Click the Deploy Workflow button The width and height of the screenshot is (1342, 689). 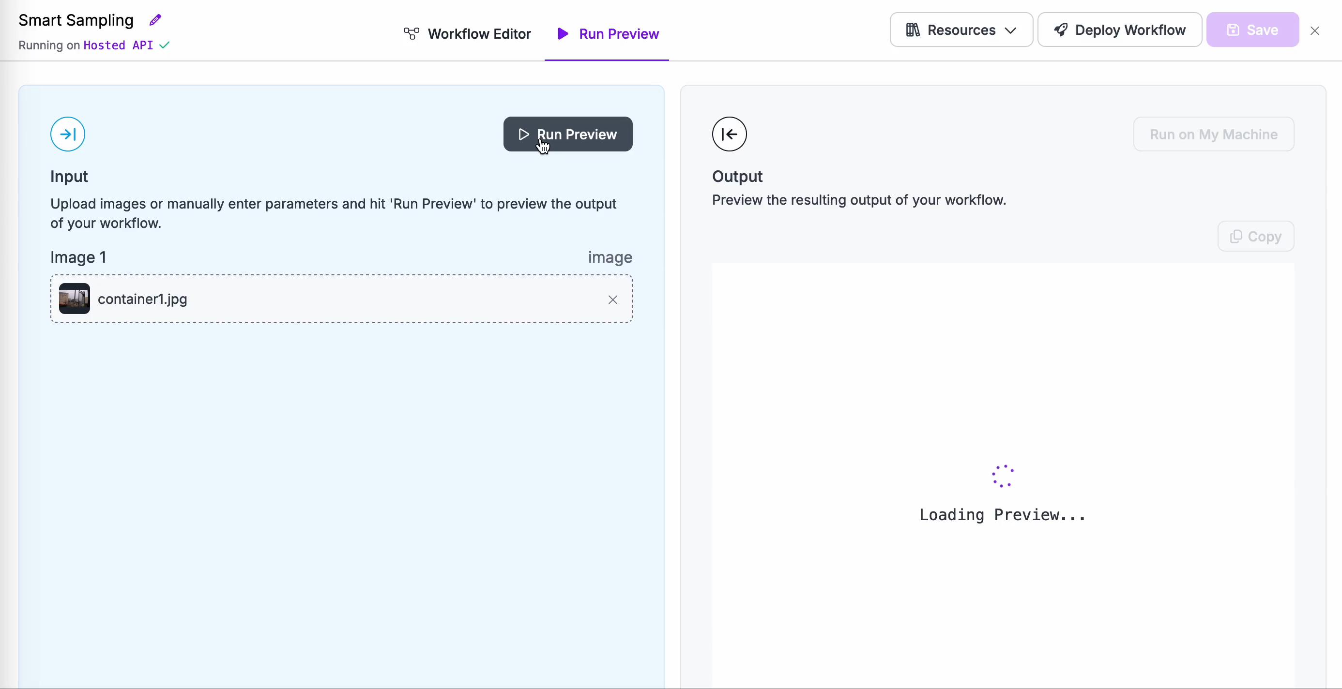click(1120, 30)
